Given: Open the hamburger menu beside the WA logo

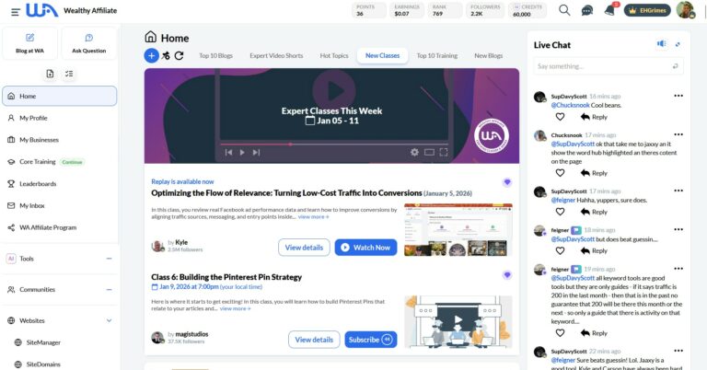Looking at the screenshot, I should (x=10, y=10).
